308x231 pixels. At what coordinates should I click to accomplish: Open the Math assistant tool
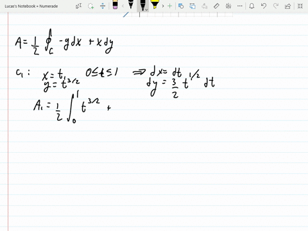228,6
